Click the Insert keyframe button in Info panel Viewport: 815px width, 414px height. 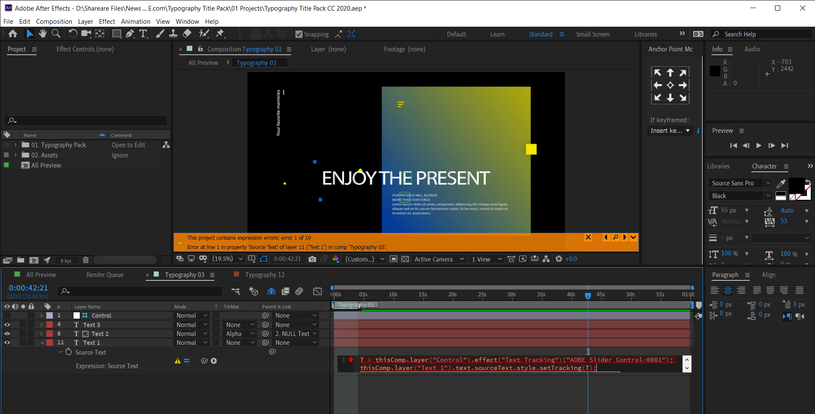[x=670, y=131]
